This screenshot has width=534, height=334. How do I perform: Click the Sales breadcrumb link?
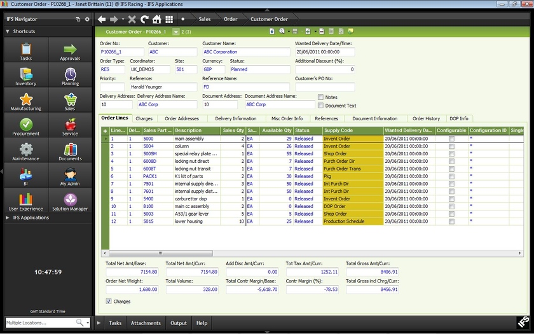click(x=205, y=19)
